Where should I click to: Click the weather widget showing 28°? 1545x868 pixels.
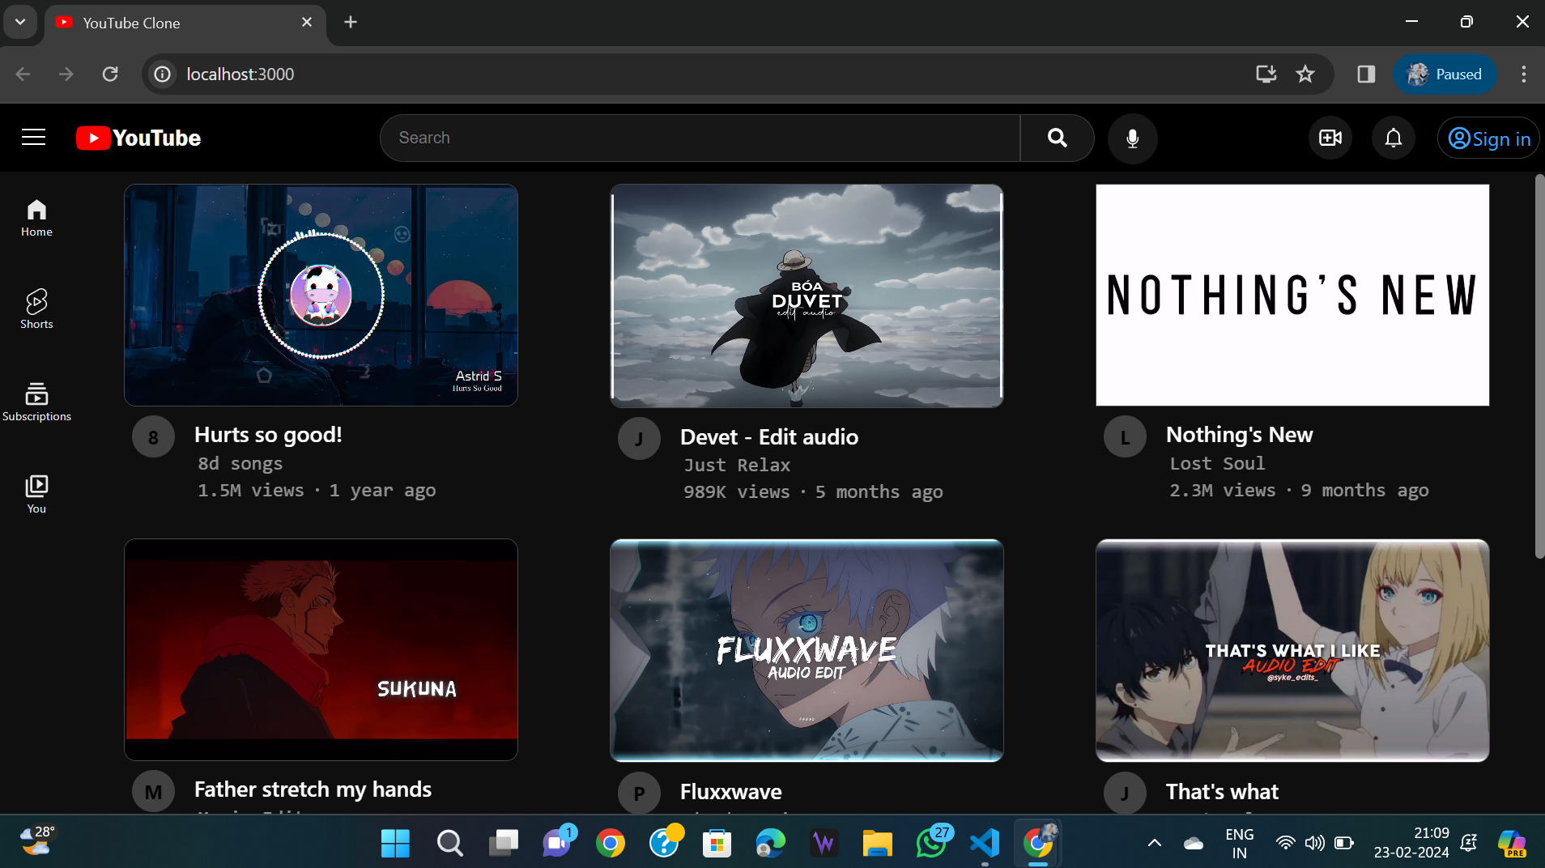pos(37,841)
